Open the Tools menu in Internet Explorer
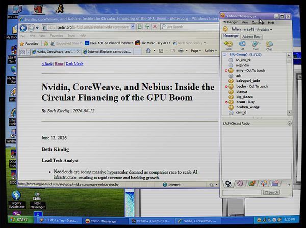Screen dimensions: 306x228 (x=71, y=35)
